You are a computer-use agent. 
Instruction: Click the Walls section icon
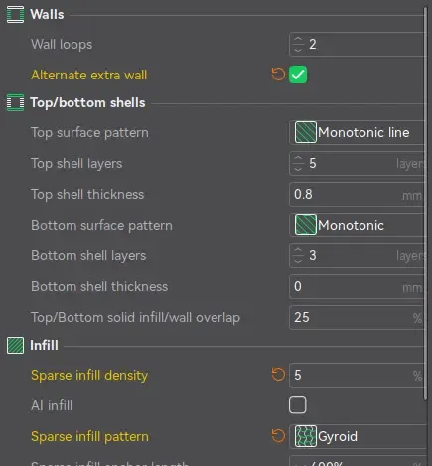[15, 15]
